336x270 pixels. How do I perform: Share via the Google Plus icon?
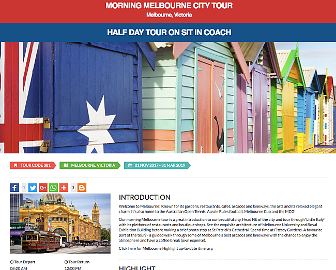coord(43,187)
